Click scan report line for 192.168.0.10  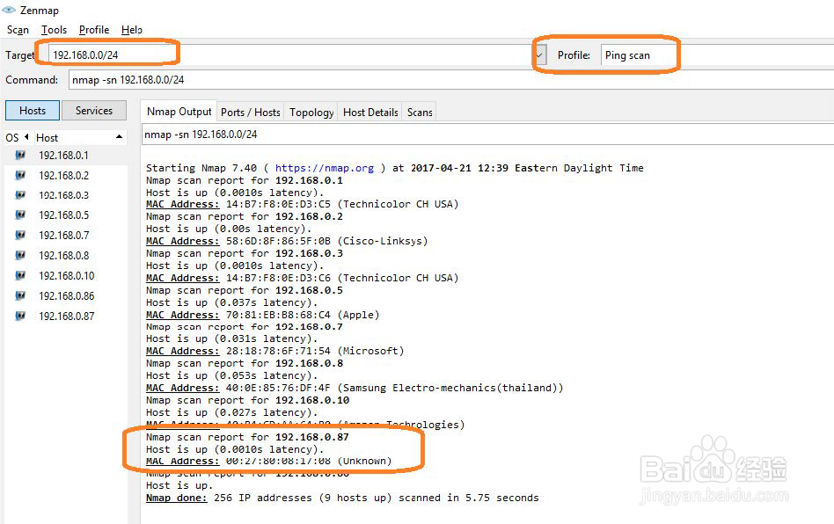point(248,400)
